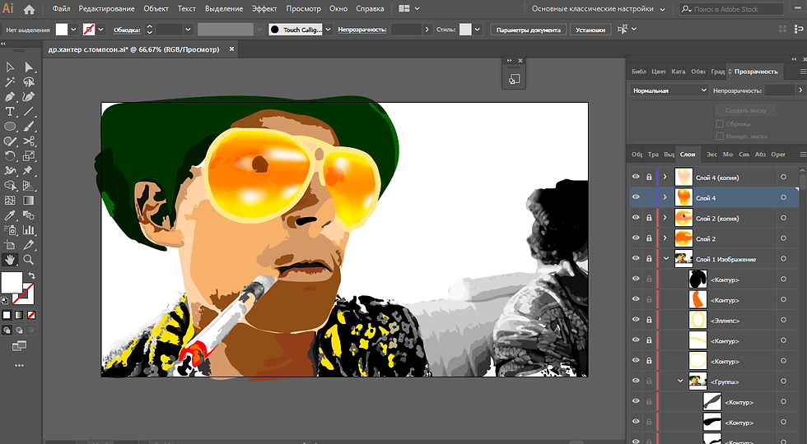
Task: Select the Type tool
Action: point(10,112)
